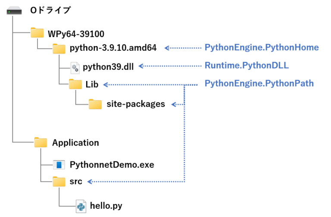This screenshot has height=217, width=331.
Task: Click the WPy64-39100 folder icon
Action: point(37,33)
